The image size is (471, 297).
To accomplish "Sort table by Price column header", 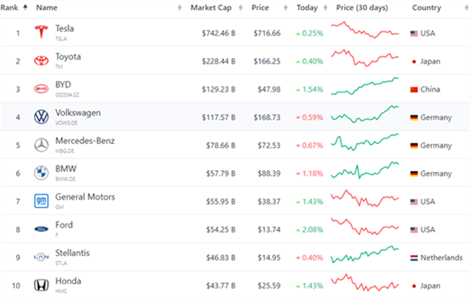I will click(260, 8).
